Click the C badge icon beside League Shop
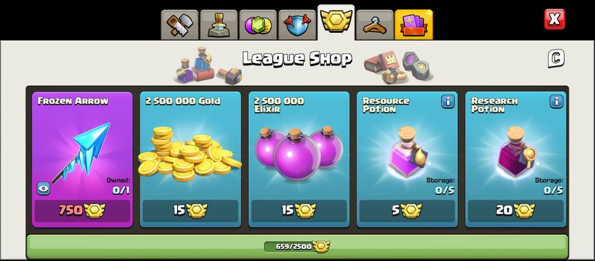The width and height of the screenshot is (595, 261). [556, 59]
